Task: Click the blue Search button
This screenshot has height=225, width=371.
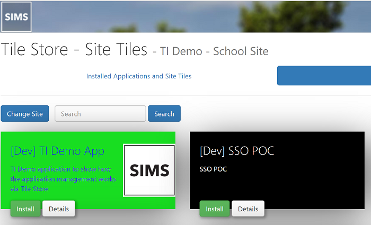Action: point(164,114)
